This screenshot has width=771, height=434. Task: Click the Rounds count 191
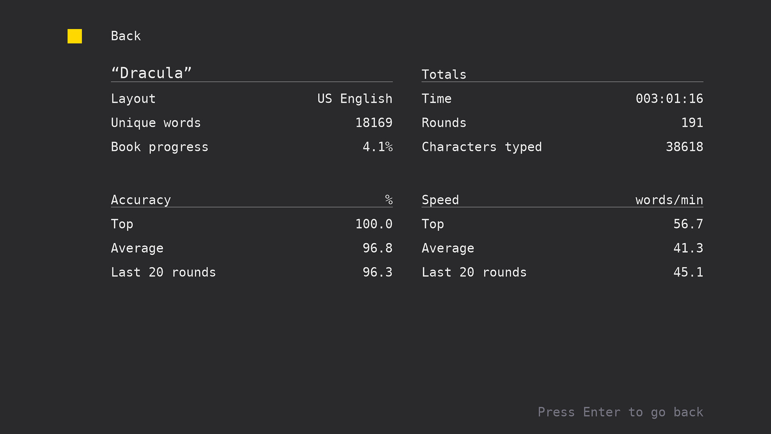tap(693, 123)
